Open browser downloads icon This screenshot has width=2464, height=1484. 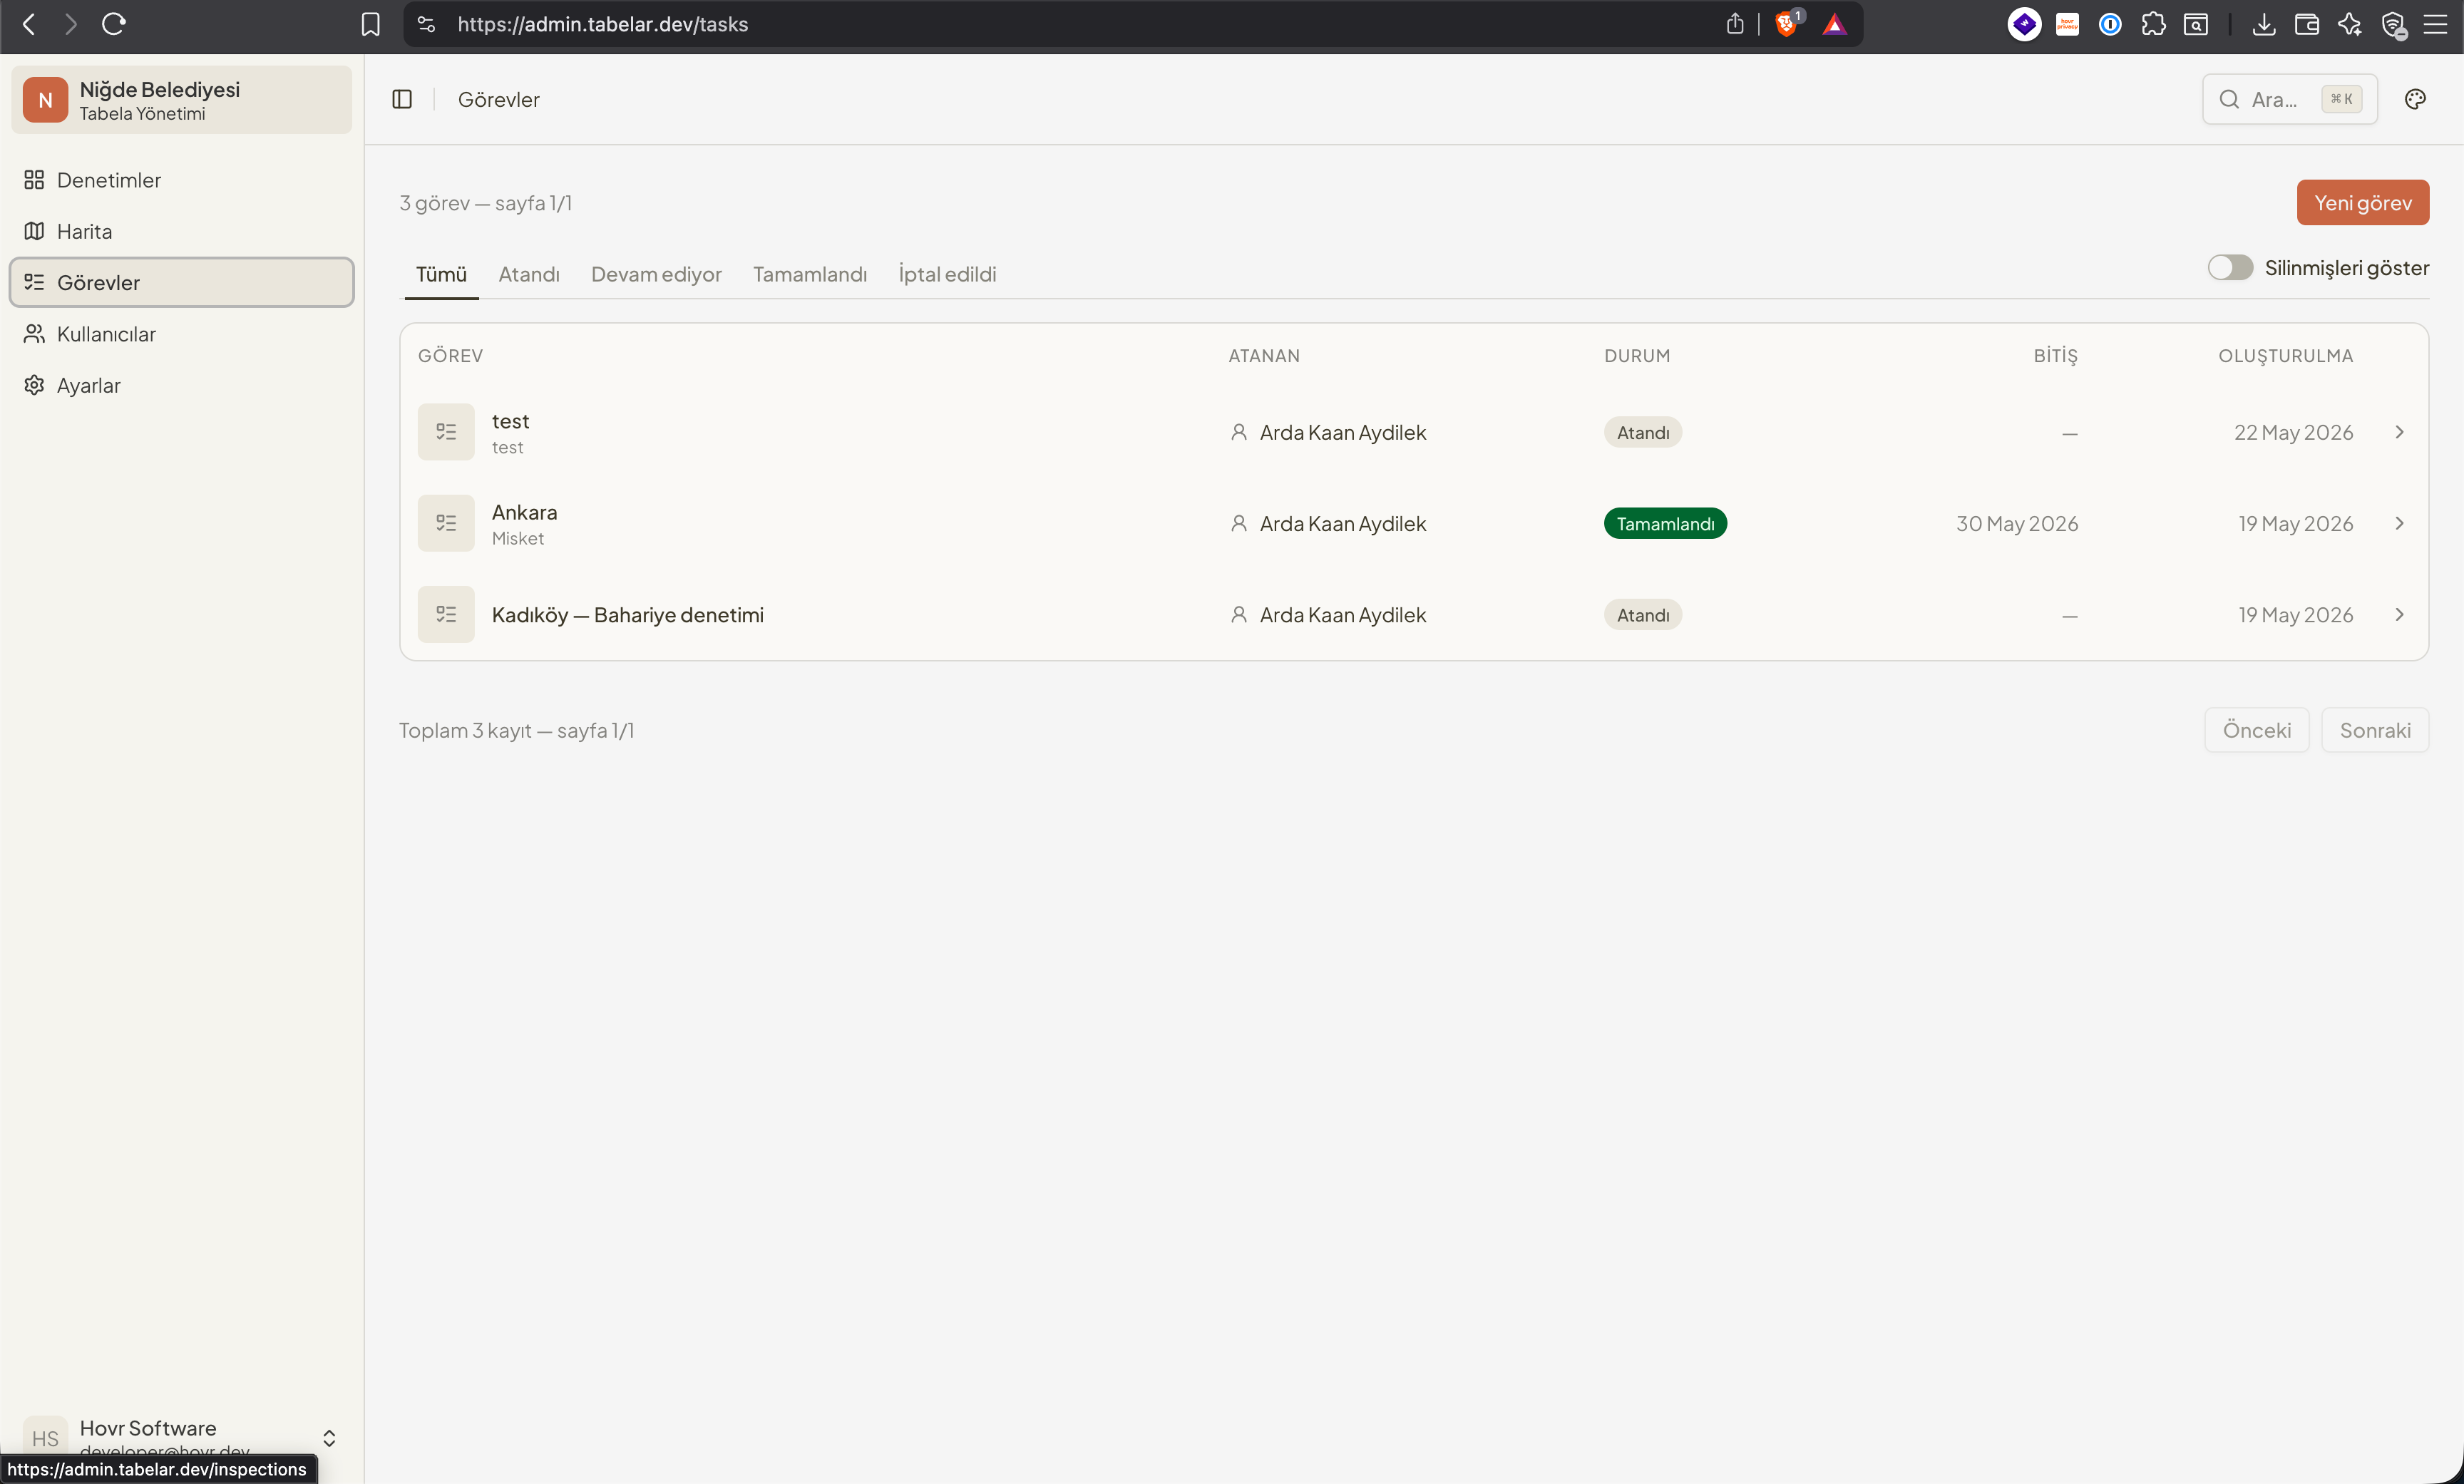(2263, 24)
